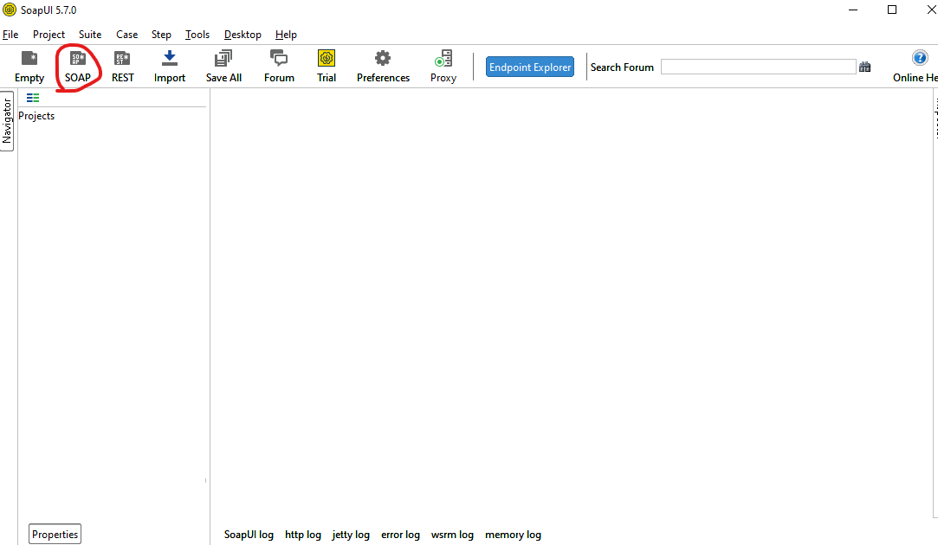938x545 pixels.
Task: Toggle the navigator list view icon
Action: (33, 98)
